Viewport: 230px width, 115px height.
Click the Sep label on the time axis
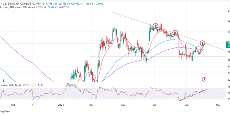coord(186,105)
